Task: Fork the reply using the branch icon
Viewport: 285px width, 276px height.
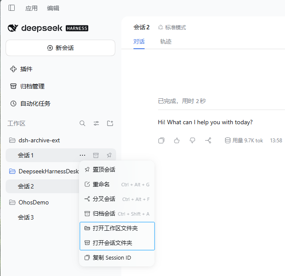Action: (x=208, y=140)
